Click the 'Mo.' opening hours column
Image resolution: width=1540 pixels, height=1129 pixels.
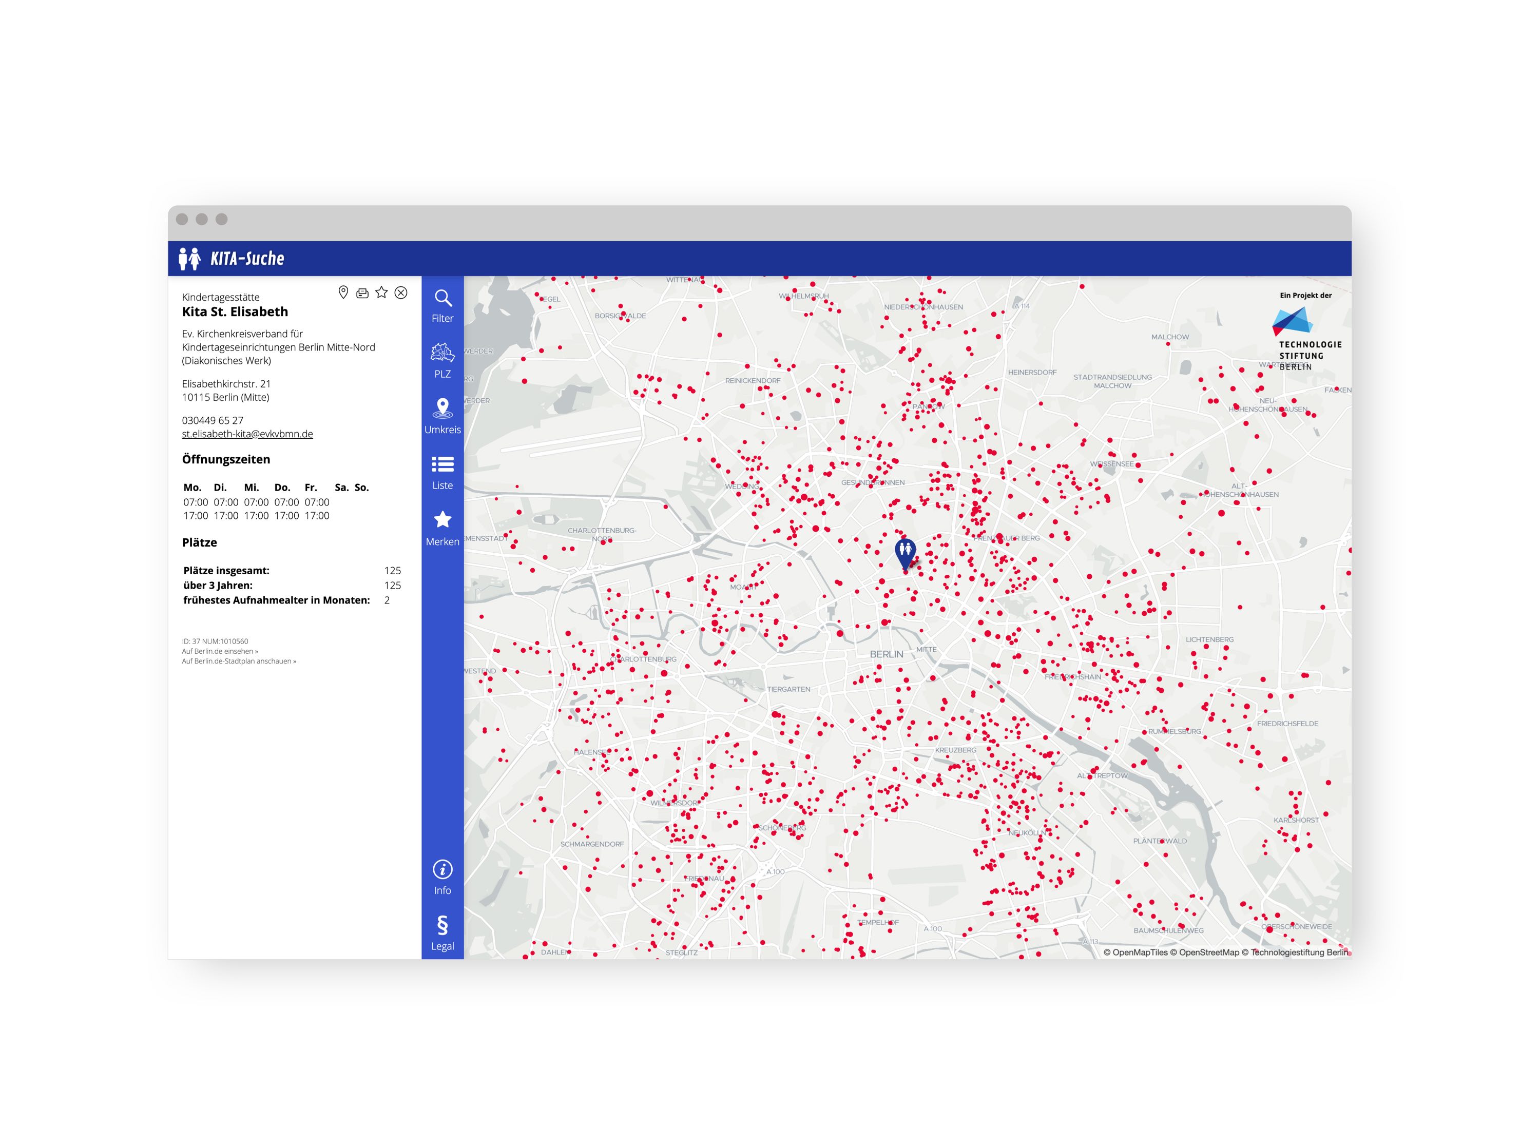tap(196, 501)
